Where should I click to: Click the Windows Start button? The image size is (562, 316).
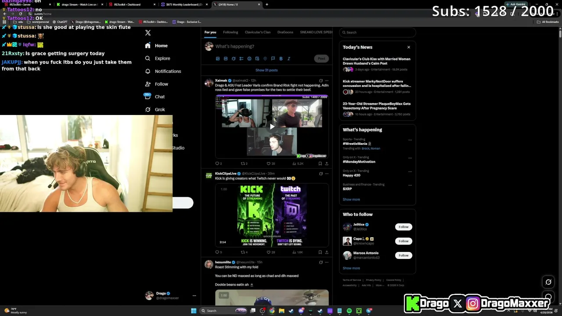point(194,311)
